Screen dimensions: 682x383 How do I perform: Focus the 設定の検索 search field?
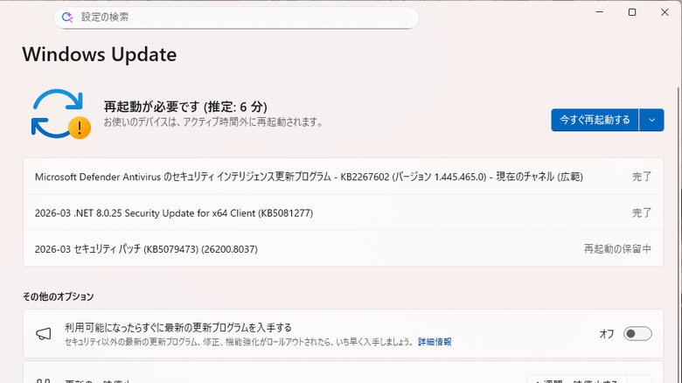pos(236,17)
